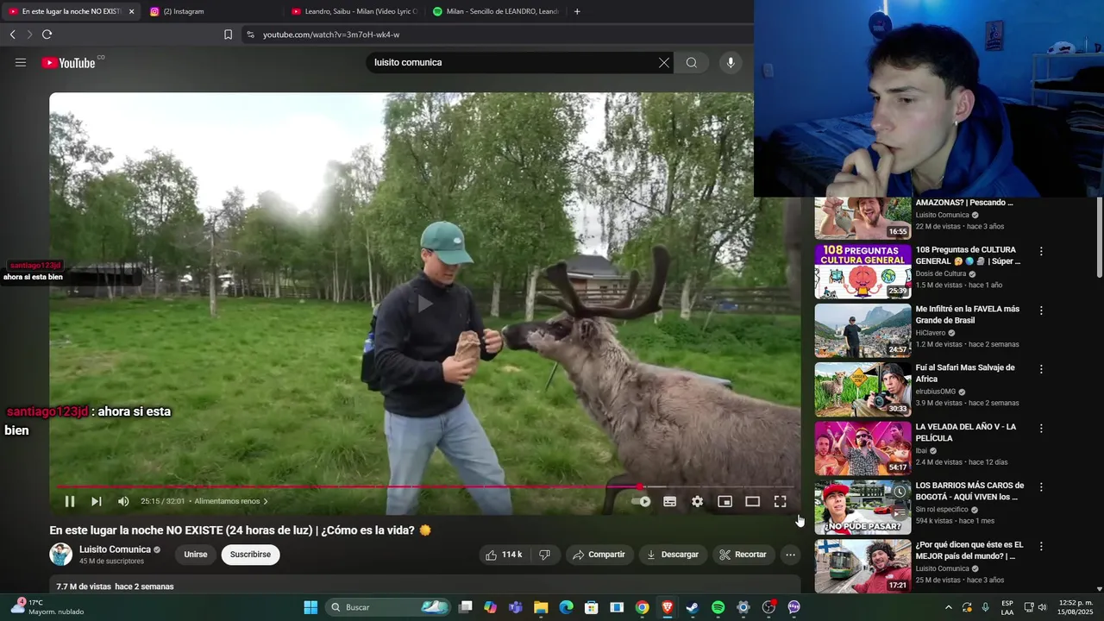Click the taskbar Buscar search box

388,607
